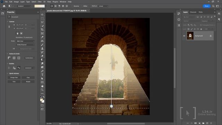222x125 pixels.
Task: Enable the Dither checkbox
Action: click(x=82, y=6)
